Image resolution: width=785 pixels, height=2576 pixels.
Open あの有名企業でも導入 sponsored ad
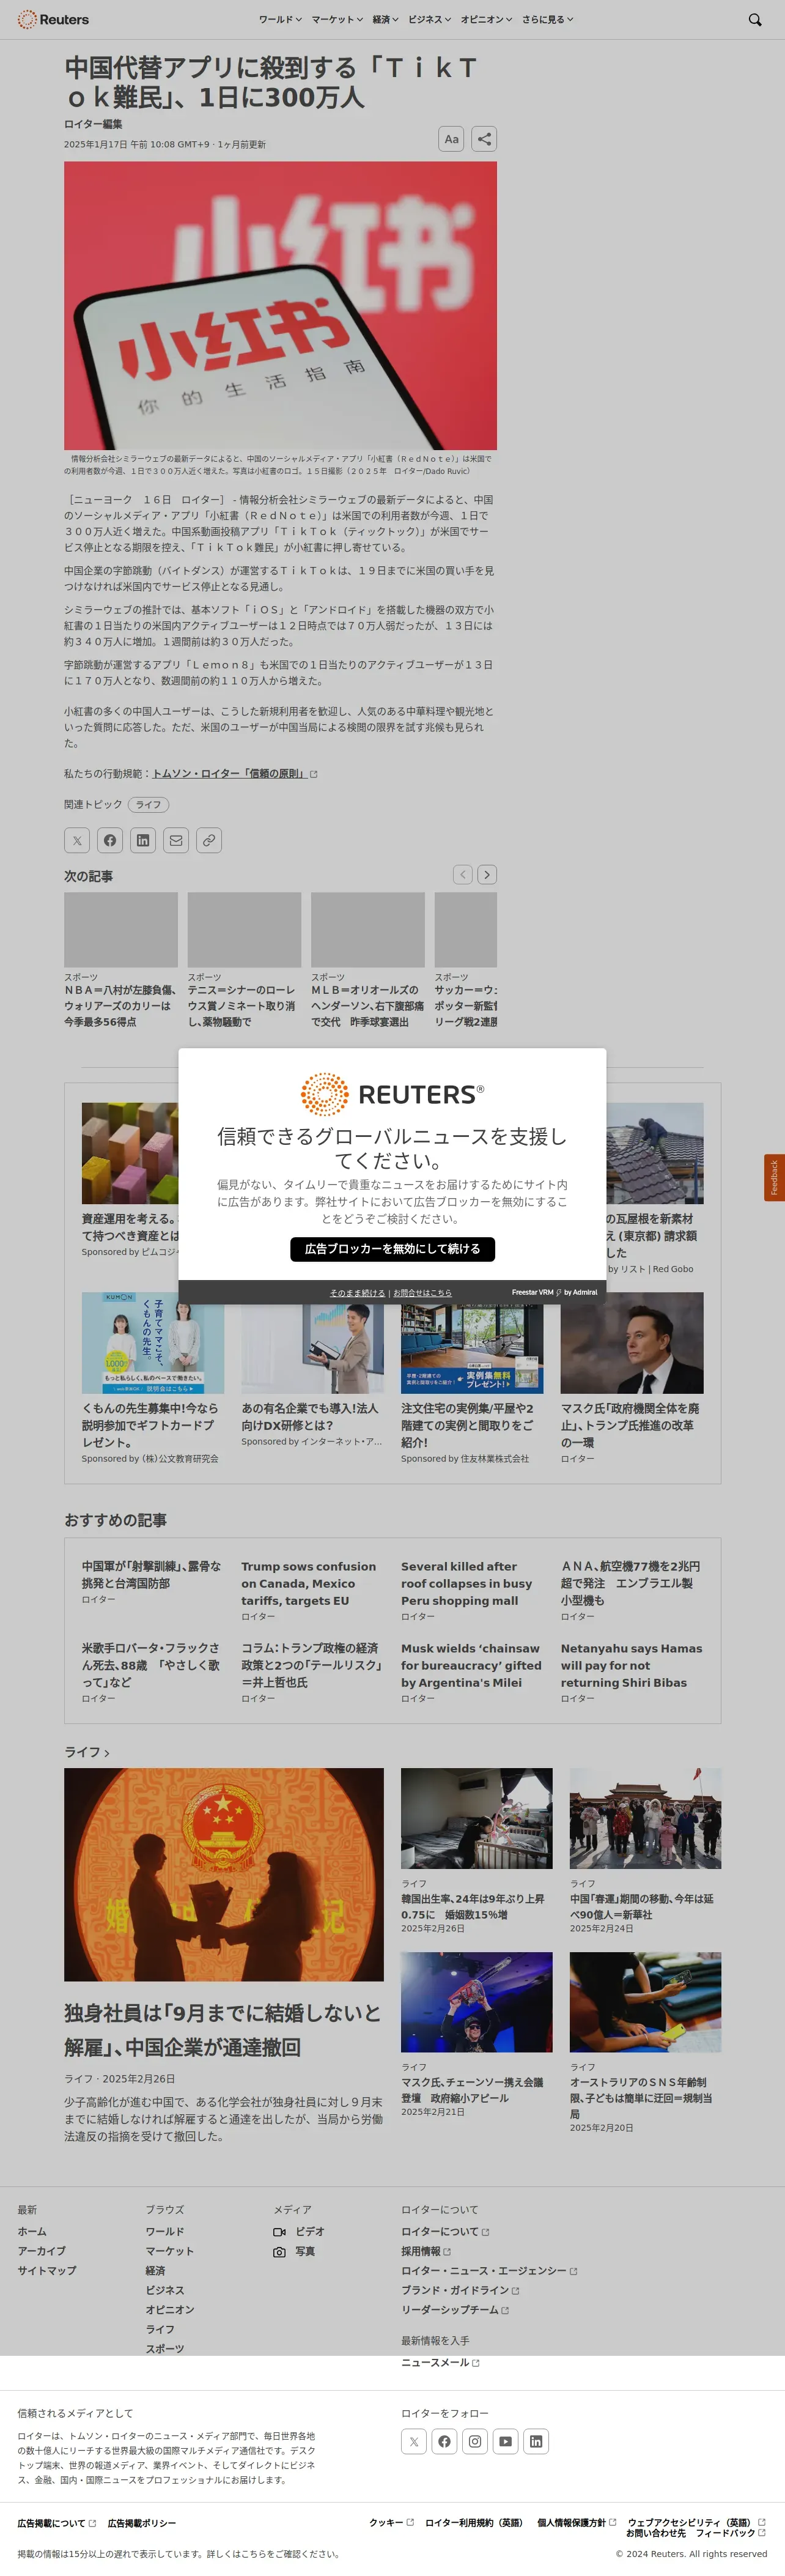[x=312, y=1370]
